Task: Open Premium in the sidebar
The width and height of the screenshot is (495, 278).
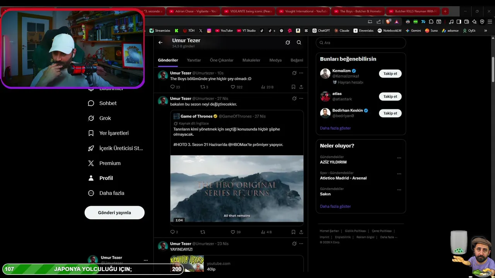Action: 104,163
